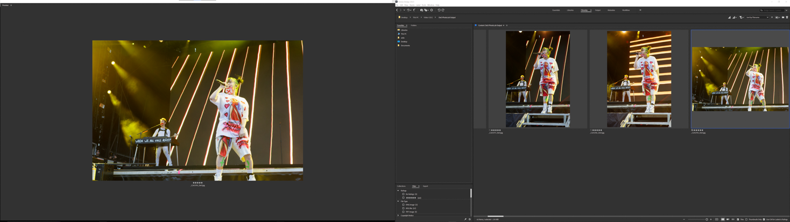
Task: Select the second portrait concert thumbnail
Action: pos(639,79)
